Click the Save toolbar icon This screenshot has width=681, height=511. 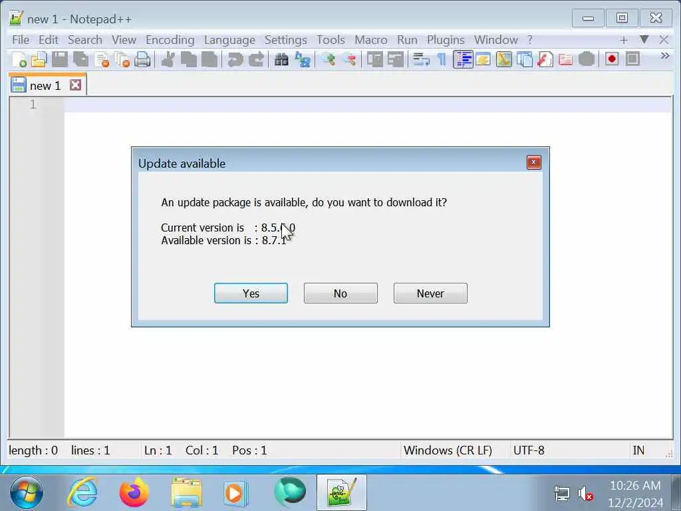pos(59,59)
